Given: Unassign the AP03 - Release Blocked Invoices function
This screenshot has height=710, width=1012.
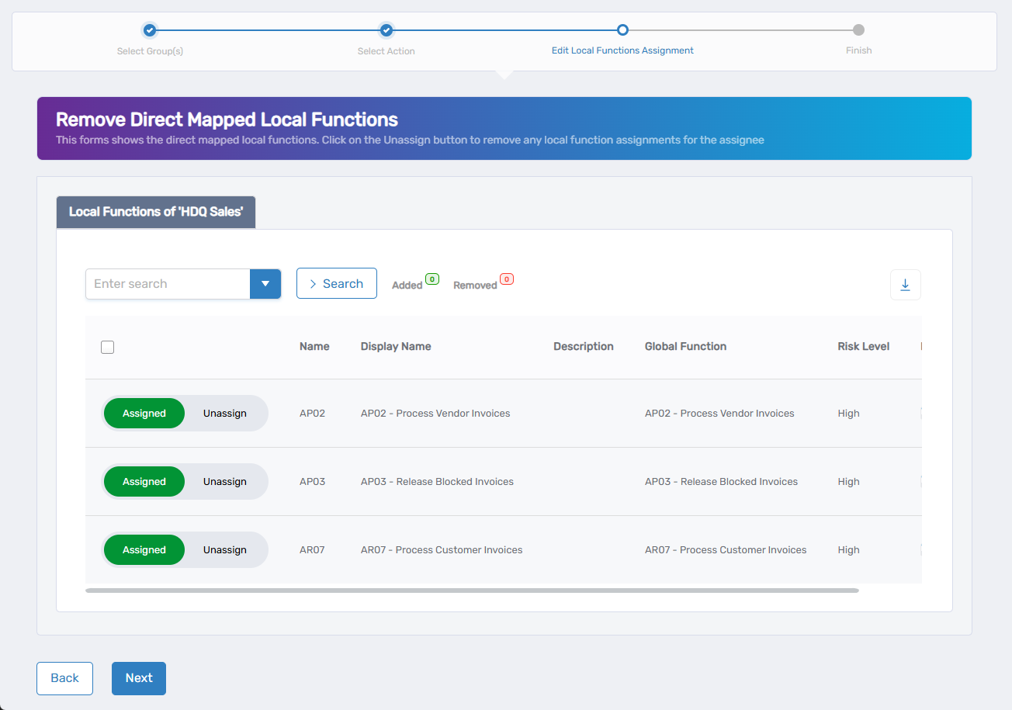Looking at the screenshot, I should 224,481.
